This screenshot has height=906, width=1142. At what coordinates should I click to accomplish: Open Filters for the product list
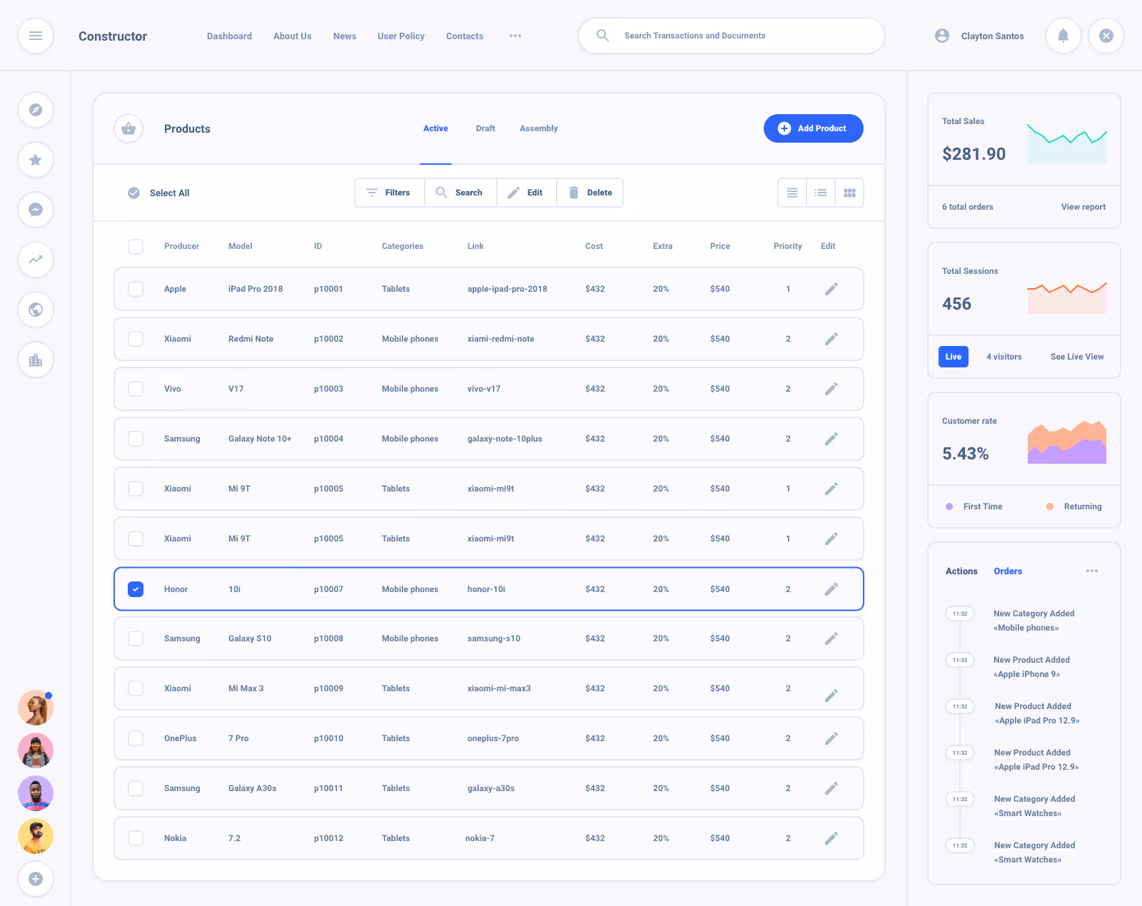389,193
